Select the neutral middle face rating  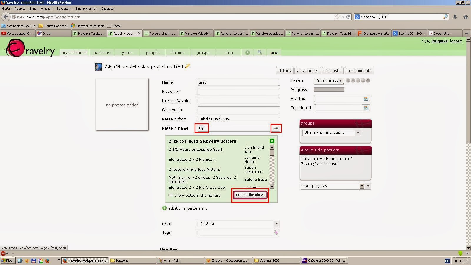pyautogui.click(x=358, y=80)
